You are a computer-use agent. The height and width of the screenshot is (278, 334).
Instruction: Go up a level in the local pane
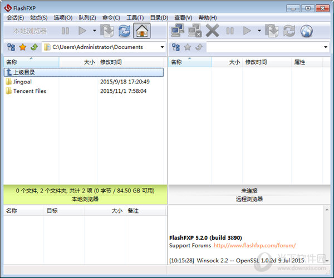coord(34,47)
